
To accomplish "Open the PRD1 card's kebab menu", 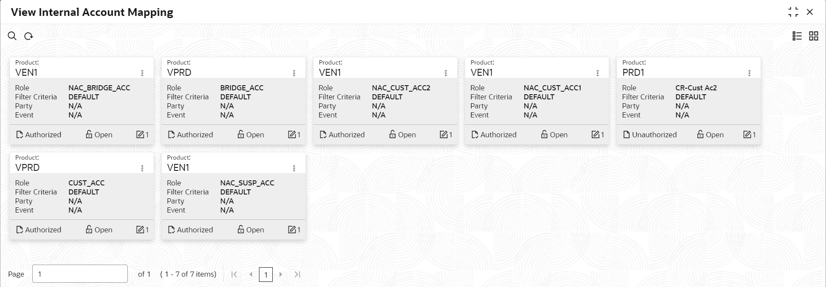I will click(x=749, y=73).
